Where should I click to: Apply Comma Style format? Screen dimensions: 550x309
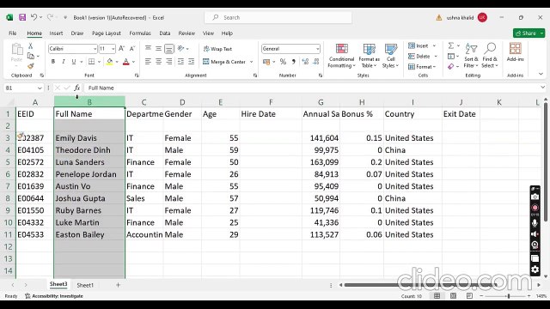pos(294,62)
